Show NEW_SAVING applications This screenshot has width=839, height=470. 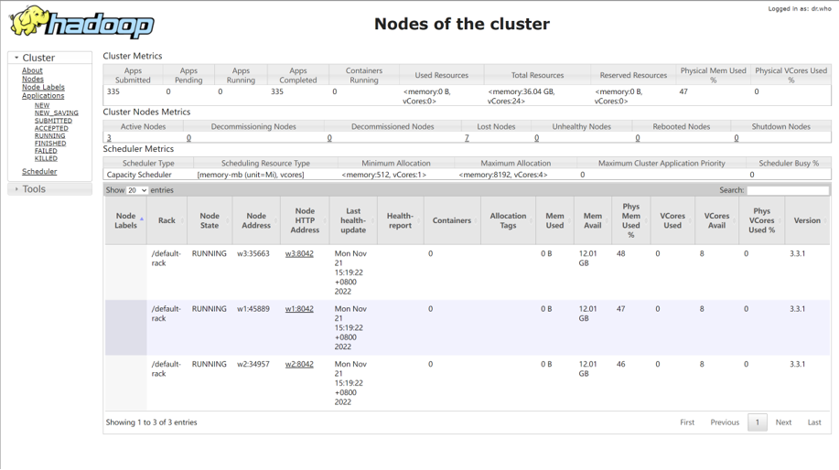point(56,113)
